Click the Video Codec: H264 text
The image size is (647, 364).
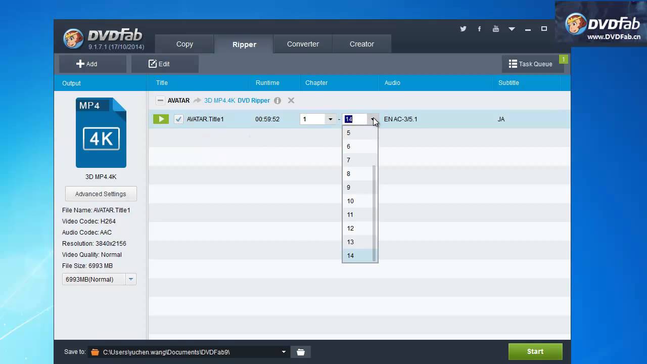(x=89, y=221)
